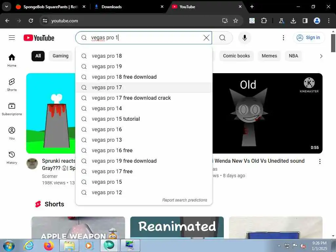Image resolution: width=336 pixels, height=252 pixels.
Task: Go to Home in sidebar
Action: tap(12, 60)
